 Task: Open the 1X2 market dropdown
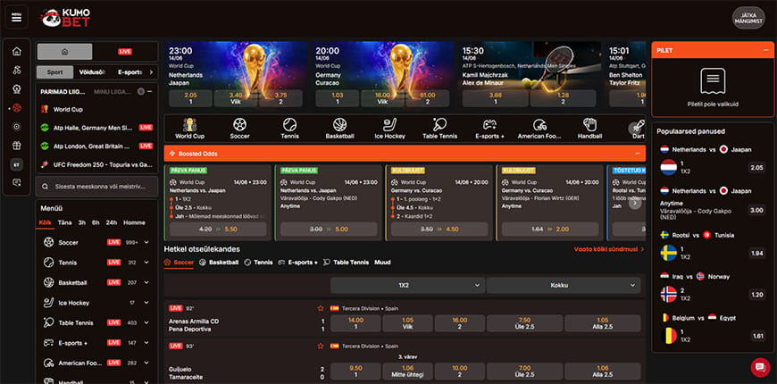(407, 286)
